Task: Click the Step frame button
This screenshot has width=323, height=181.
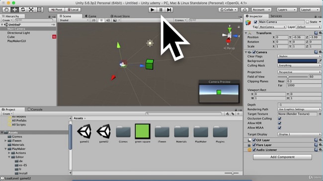Action: coord(169,9)
